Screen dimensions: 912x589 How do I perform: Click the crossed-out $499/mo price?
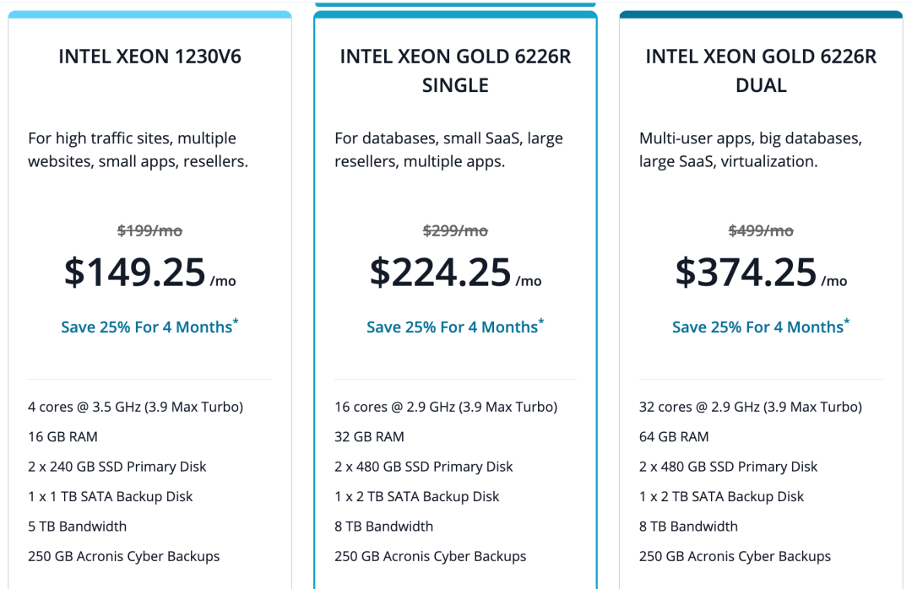(x=761, y=231)
